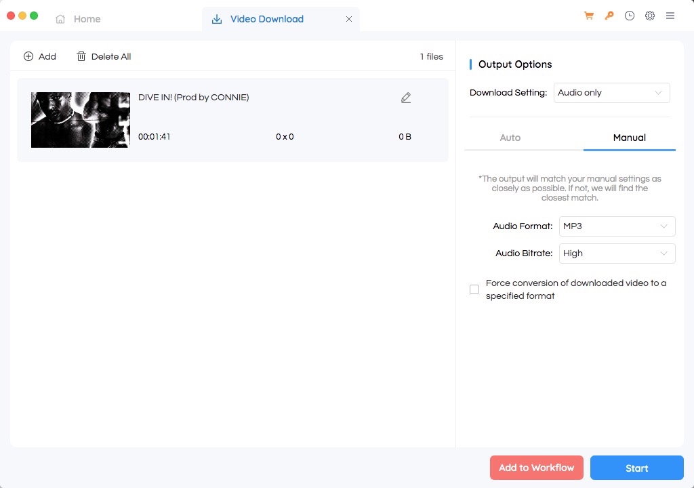The image size is (694, 488).
Task: Go to the Home tab
Action: pyautogui.click(x=78, y=18)
